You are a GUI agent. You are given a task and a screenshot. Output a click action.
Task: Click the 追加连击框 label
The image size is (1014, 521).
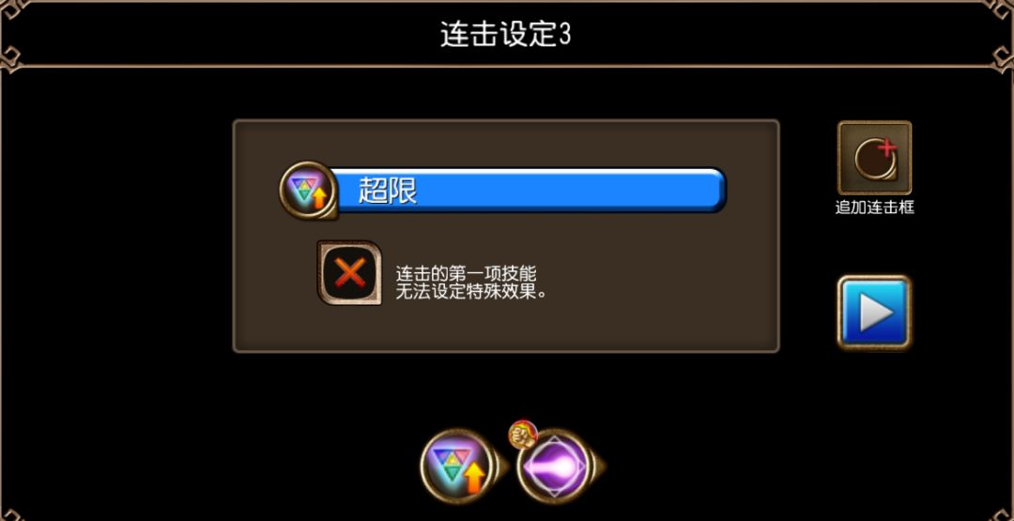[874, 207]
